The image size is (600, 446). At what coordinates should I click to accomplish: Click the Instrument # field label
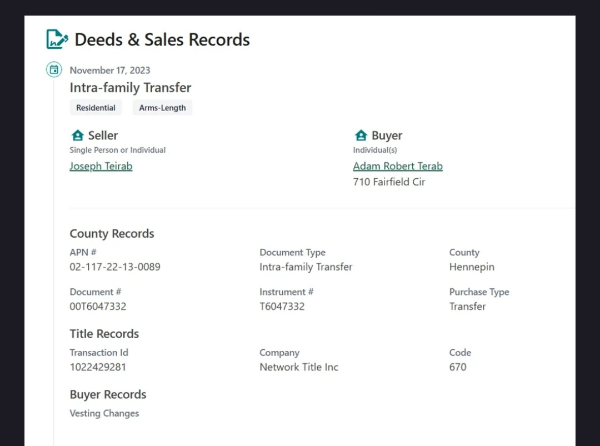286,292
